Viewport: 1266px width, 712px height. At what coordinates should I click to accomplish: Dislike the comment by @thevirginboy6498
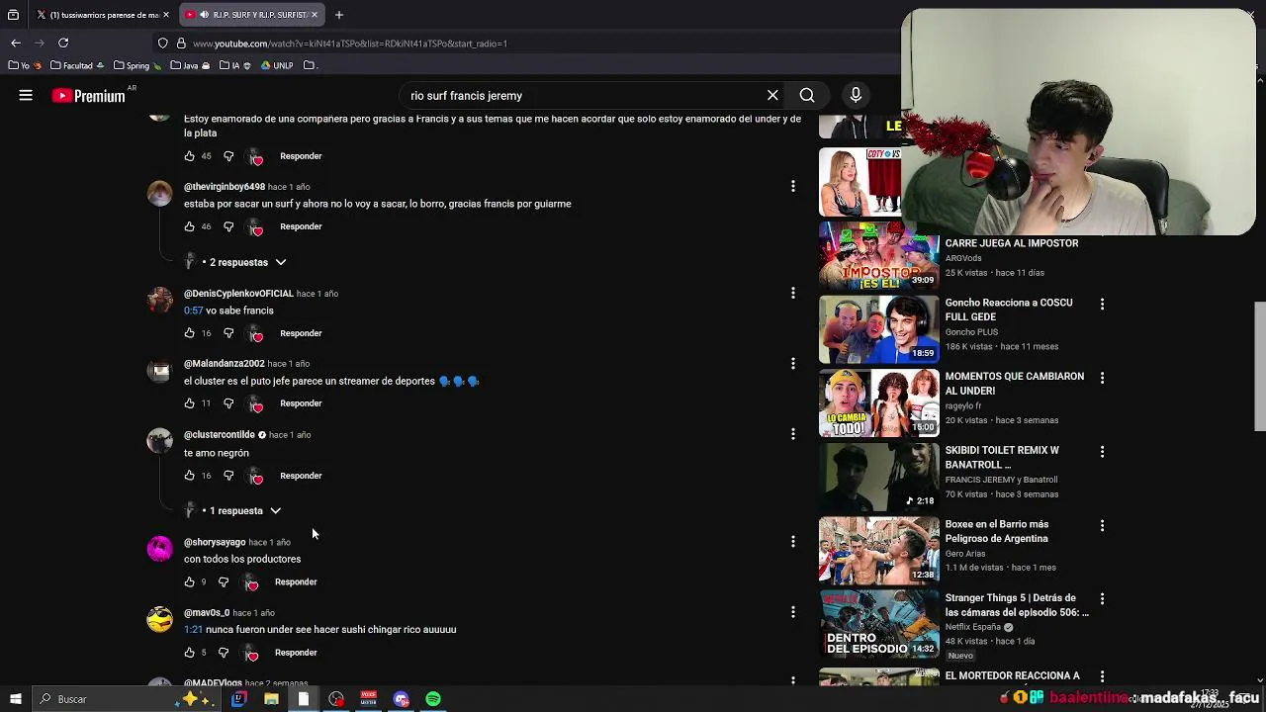click(x=228, y=226)
